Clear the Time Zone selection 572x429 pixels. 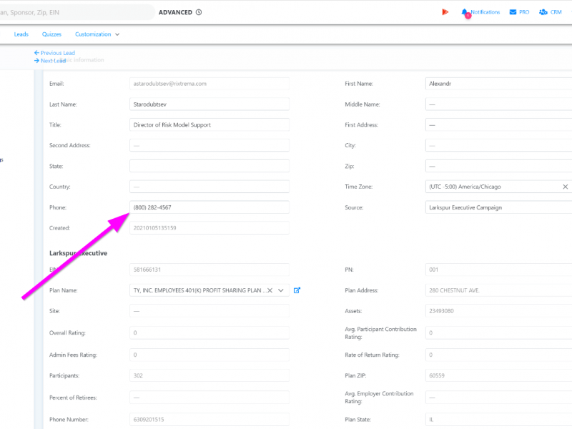565,187
